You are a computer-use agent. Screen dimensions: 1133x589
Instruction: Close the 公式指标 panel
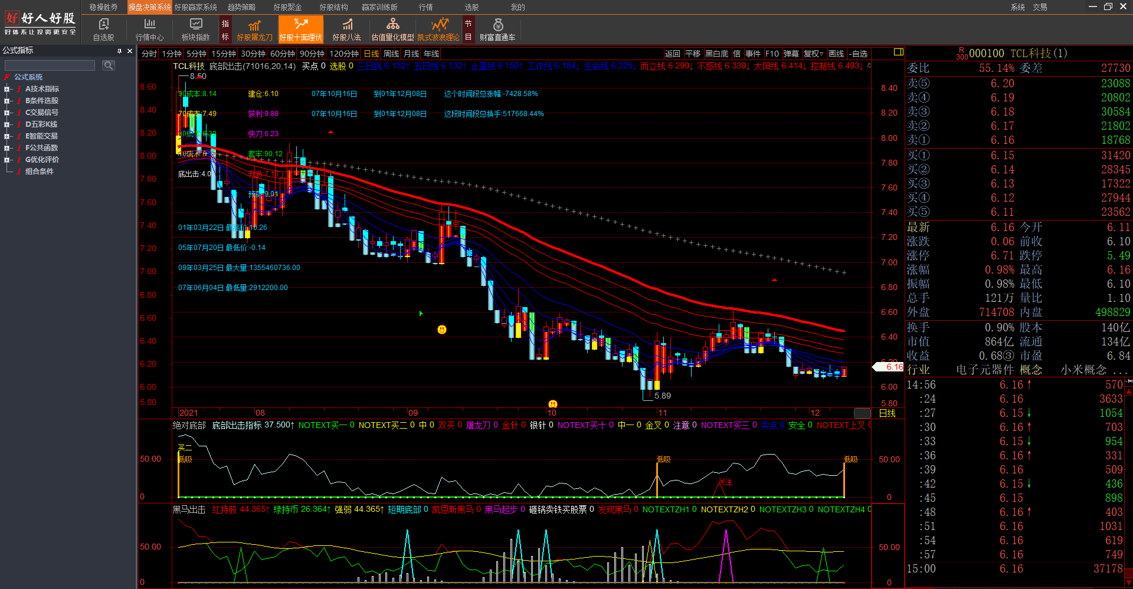tap(130, 51)
